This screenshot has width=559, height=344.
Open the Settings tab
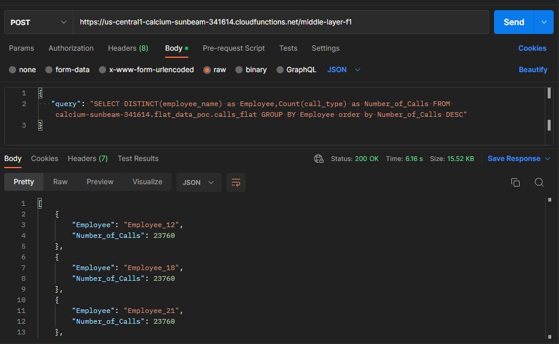click(325, 48)
